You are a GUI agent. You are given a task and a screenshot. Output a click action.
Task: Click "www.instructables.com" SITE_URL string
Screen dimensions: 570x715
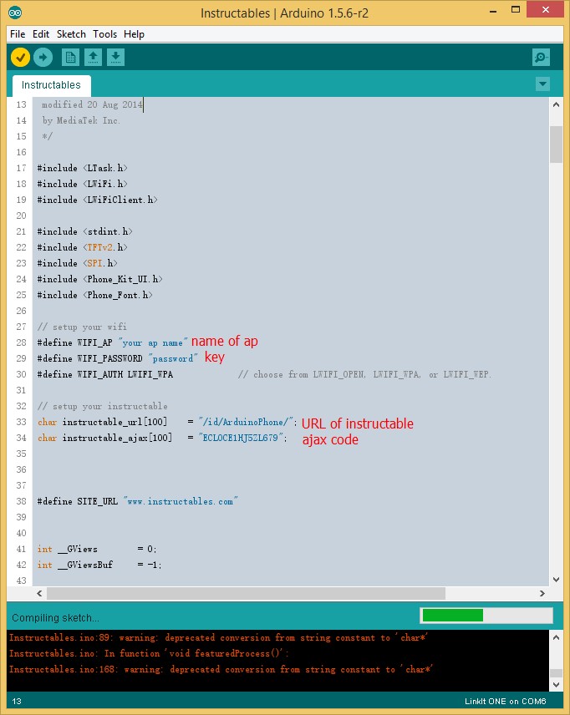[x=181, y=501]
